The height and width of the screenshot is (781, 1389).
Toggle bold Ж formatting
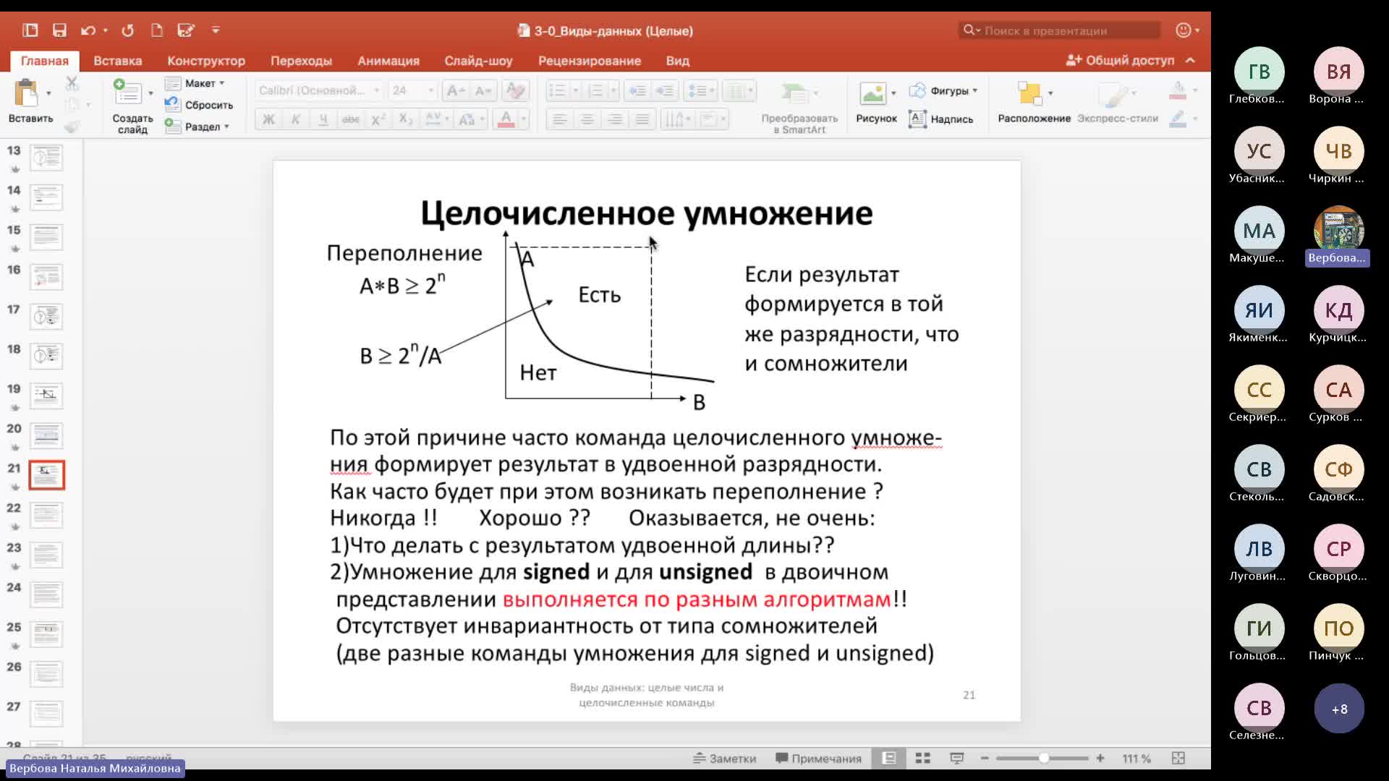click(x=268, y=119)
